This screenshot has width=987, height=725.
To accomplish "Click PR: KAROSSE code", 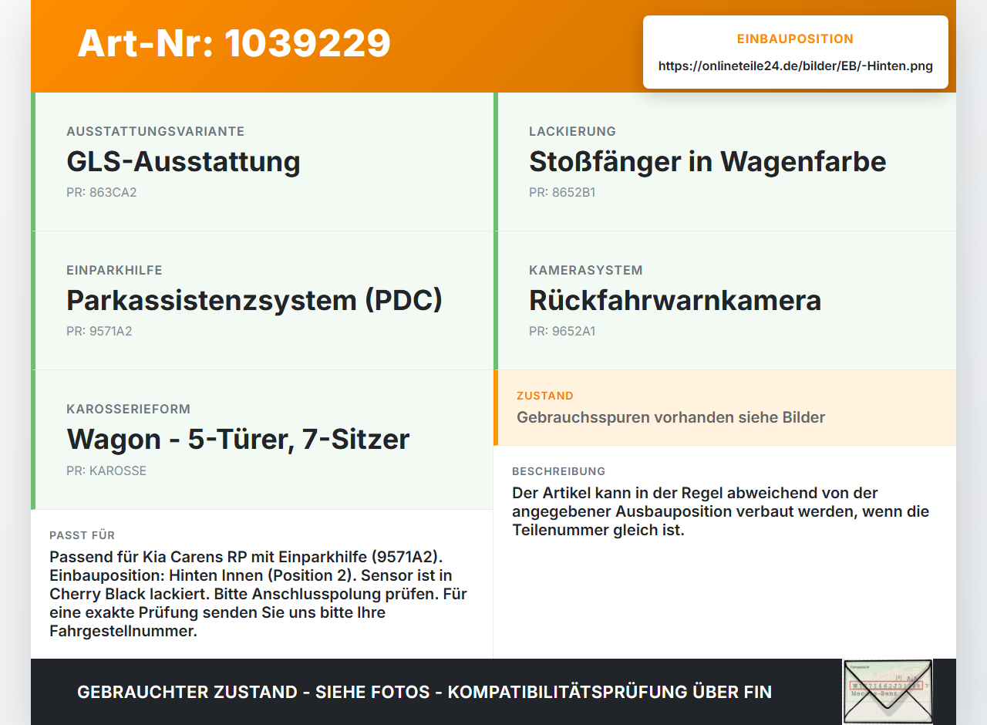I will [x=106, y=470].
